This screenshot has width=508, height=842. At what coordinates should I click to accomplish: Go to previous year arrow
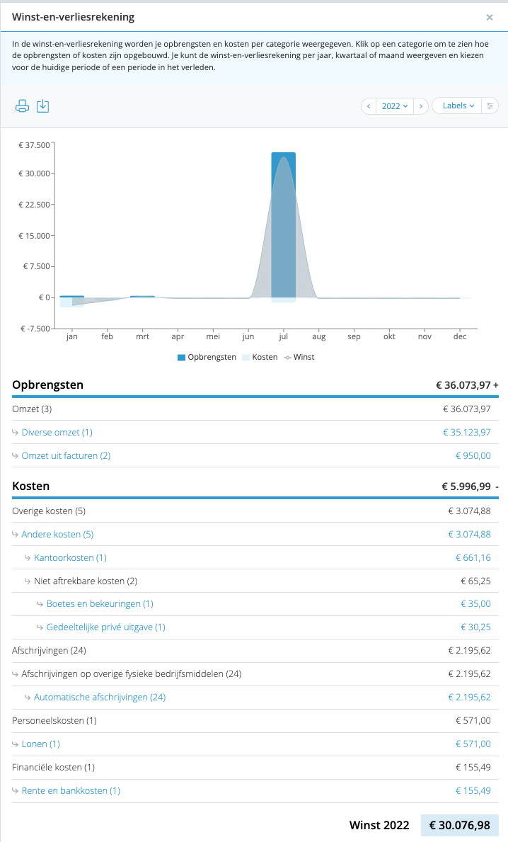pos(369,106)
